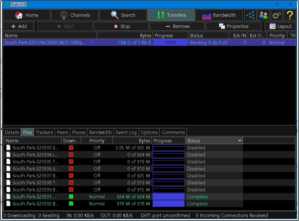Viewport: 299px width, 221px height.
Task: Stop the selected transfer
Action: pyautogui.click(x=121, y=27)
